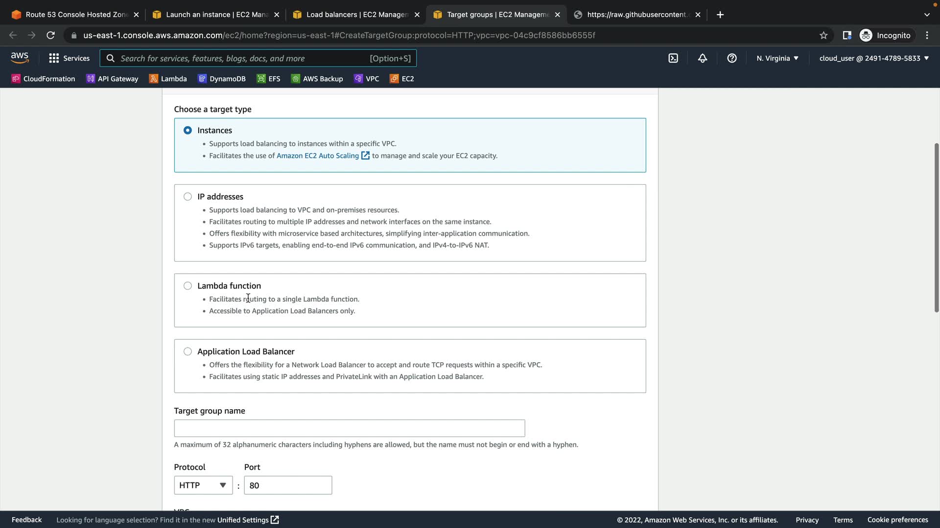Switch to Route 53 Console tab
The width and height of the screenshot is (940, 528).
[75, 15]
